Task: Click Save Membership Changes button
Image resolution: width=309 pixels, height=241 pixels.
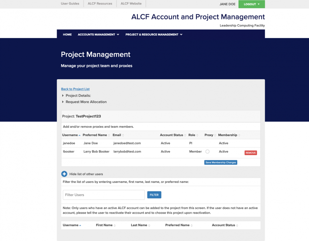Action: pos(221,162)
